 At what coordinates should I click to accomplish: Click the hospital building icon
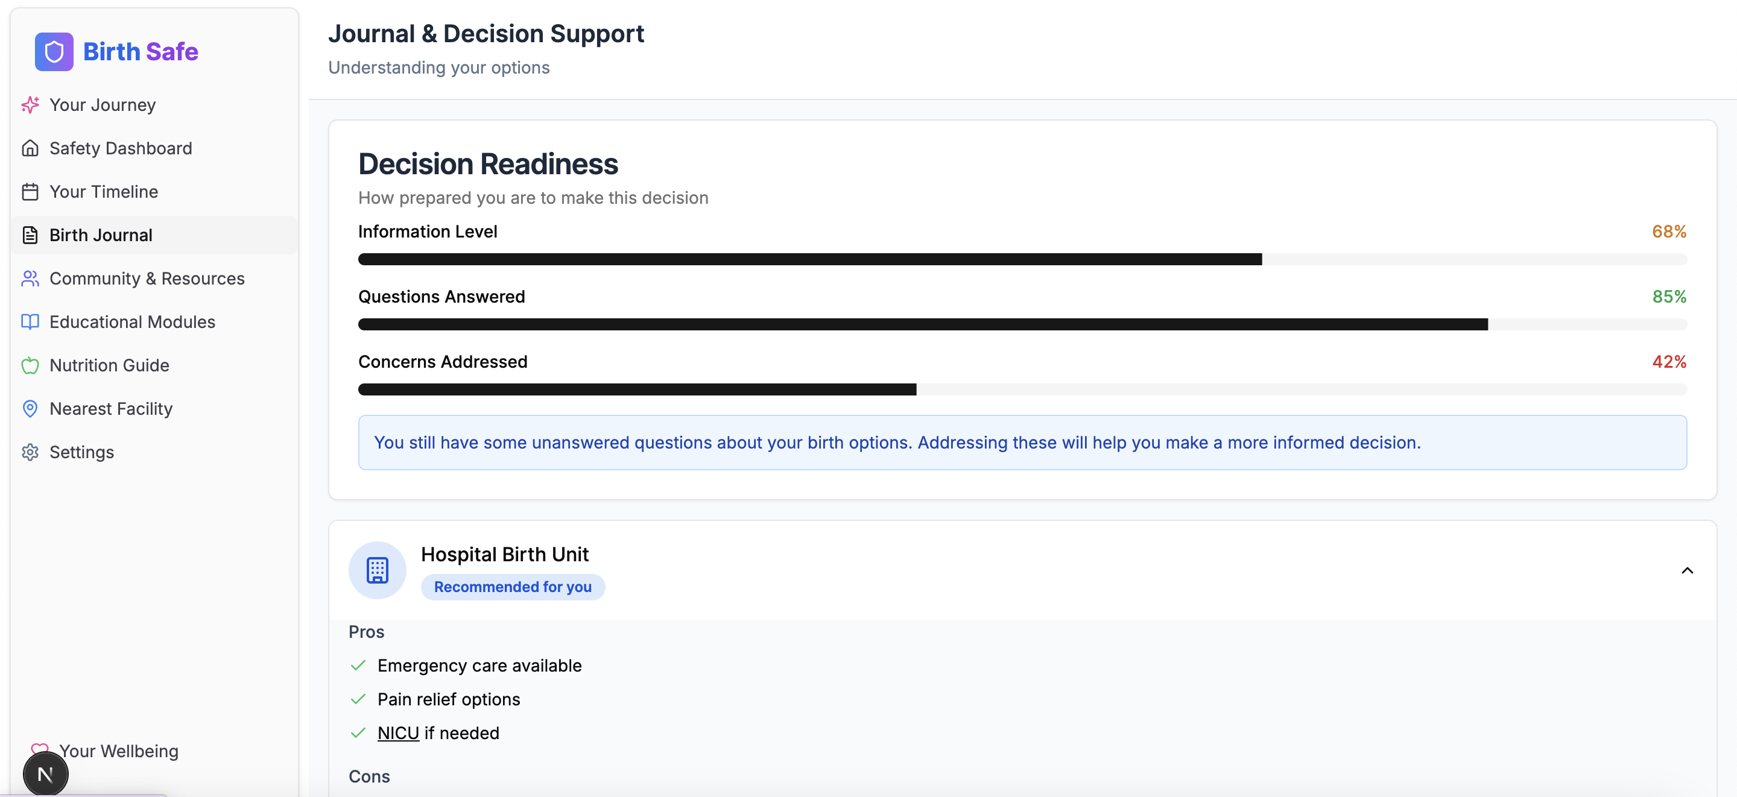pos(377,570)
